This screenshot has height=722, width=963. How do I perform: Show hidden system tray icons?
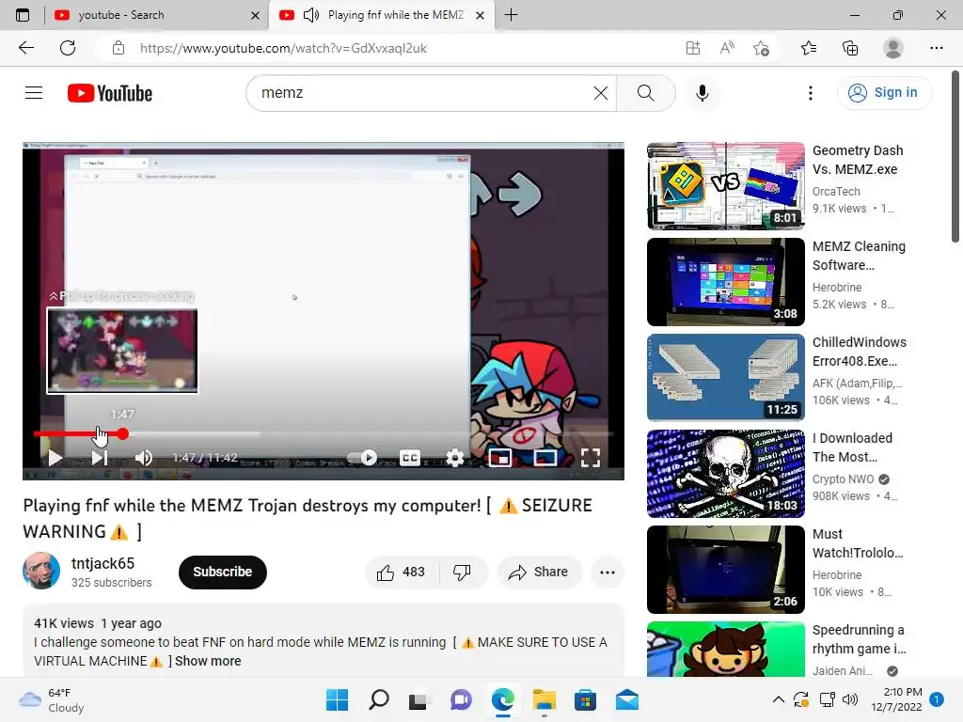point(778,699)
